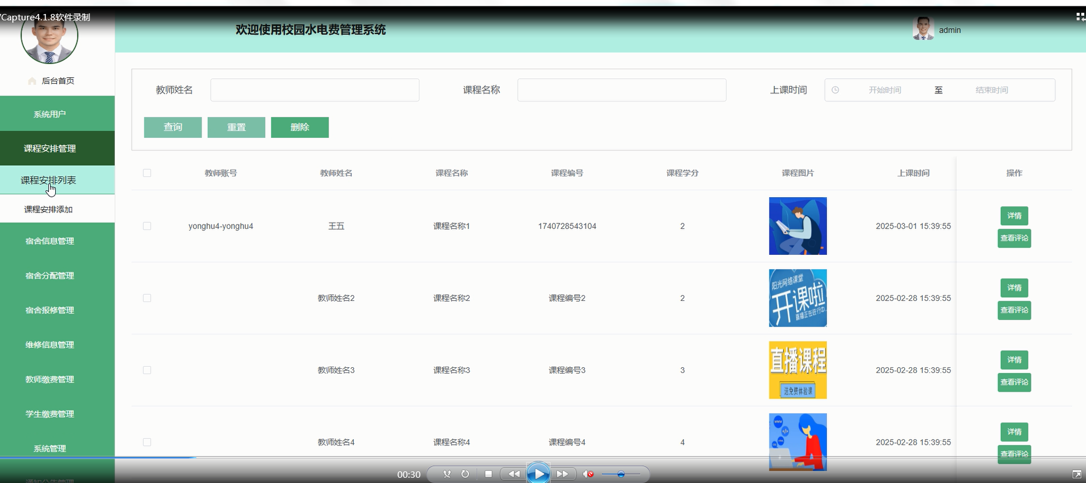The height and width of the screenshot is (483, 1086).
Task: Adjust the player volume slider
Action: pyautogui.click(x=621, y=474)
